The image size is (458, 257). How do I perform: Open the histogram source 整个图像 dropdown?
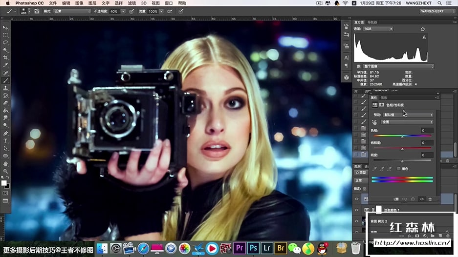[x=398, y=66]
